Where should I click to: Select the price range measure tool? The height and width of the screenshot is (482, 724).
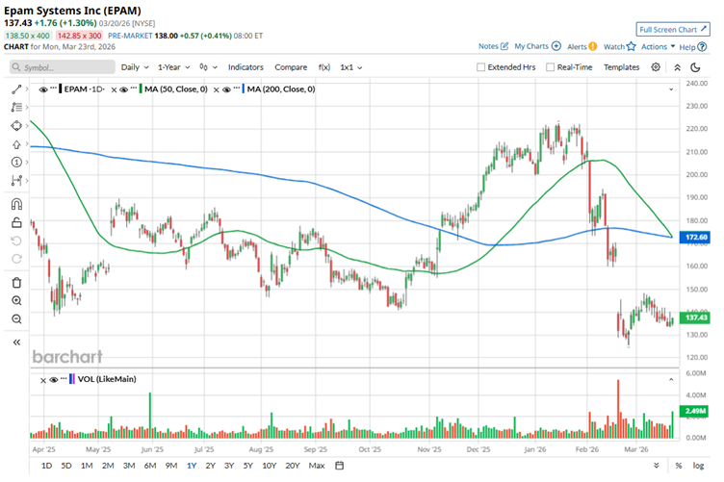[16, 180]
